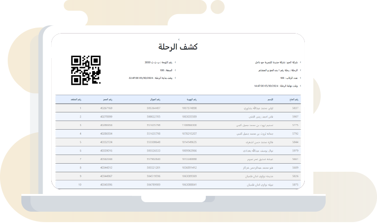Click the page title كشف الرحلة
This screenshot has height=223, width=377.
coord(178,47)
